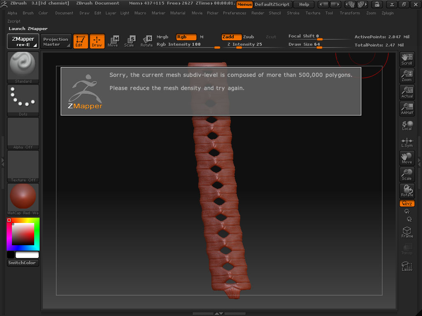Toggle Rgb painting mode
422x316 pixels.
(186, 37)
